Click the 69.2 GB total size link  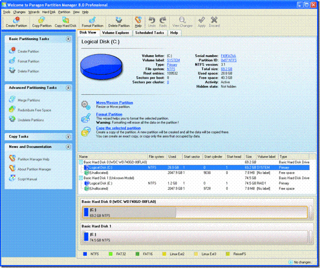(x=227, y=69)
